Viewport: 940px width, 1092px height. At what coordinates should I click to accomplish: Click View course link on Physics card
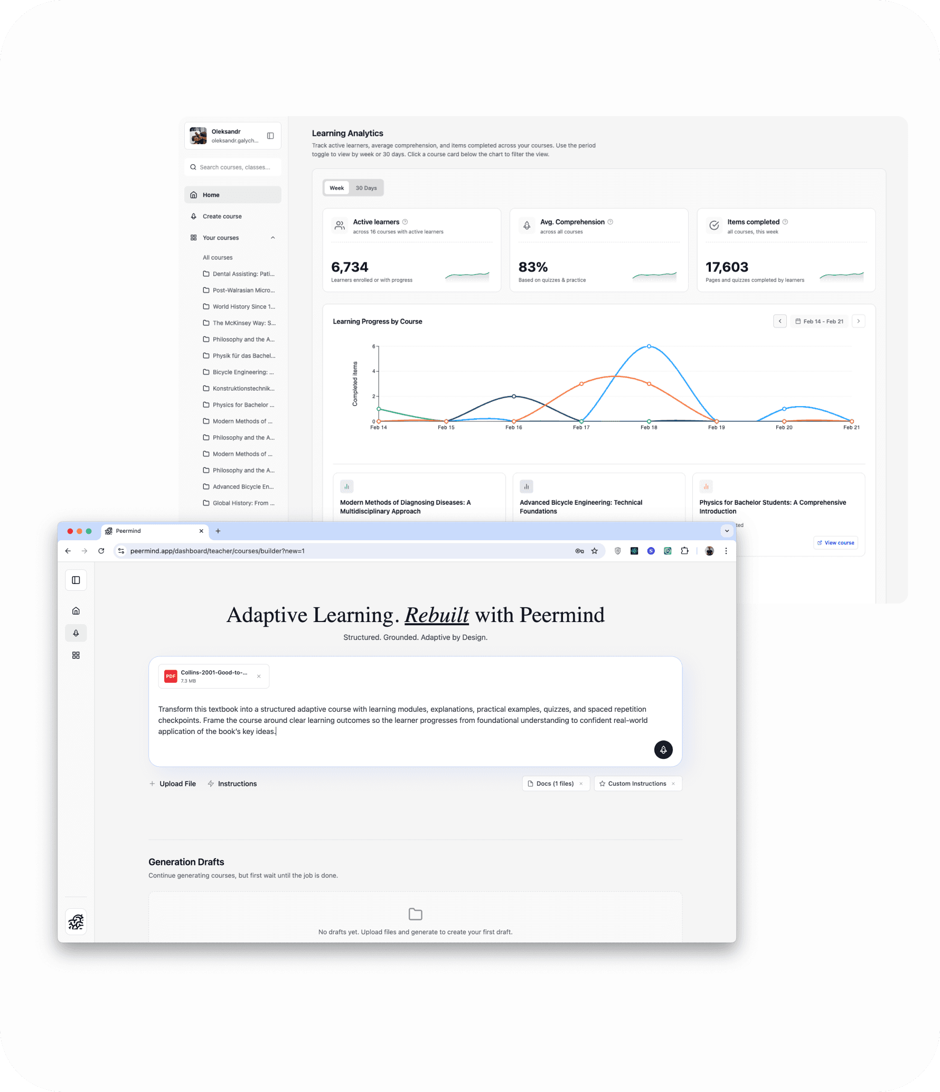coord(836,543)
